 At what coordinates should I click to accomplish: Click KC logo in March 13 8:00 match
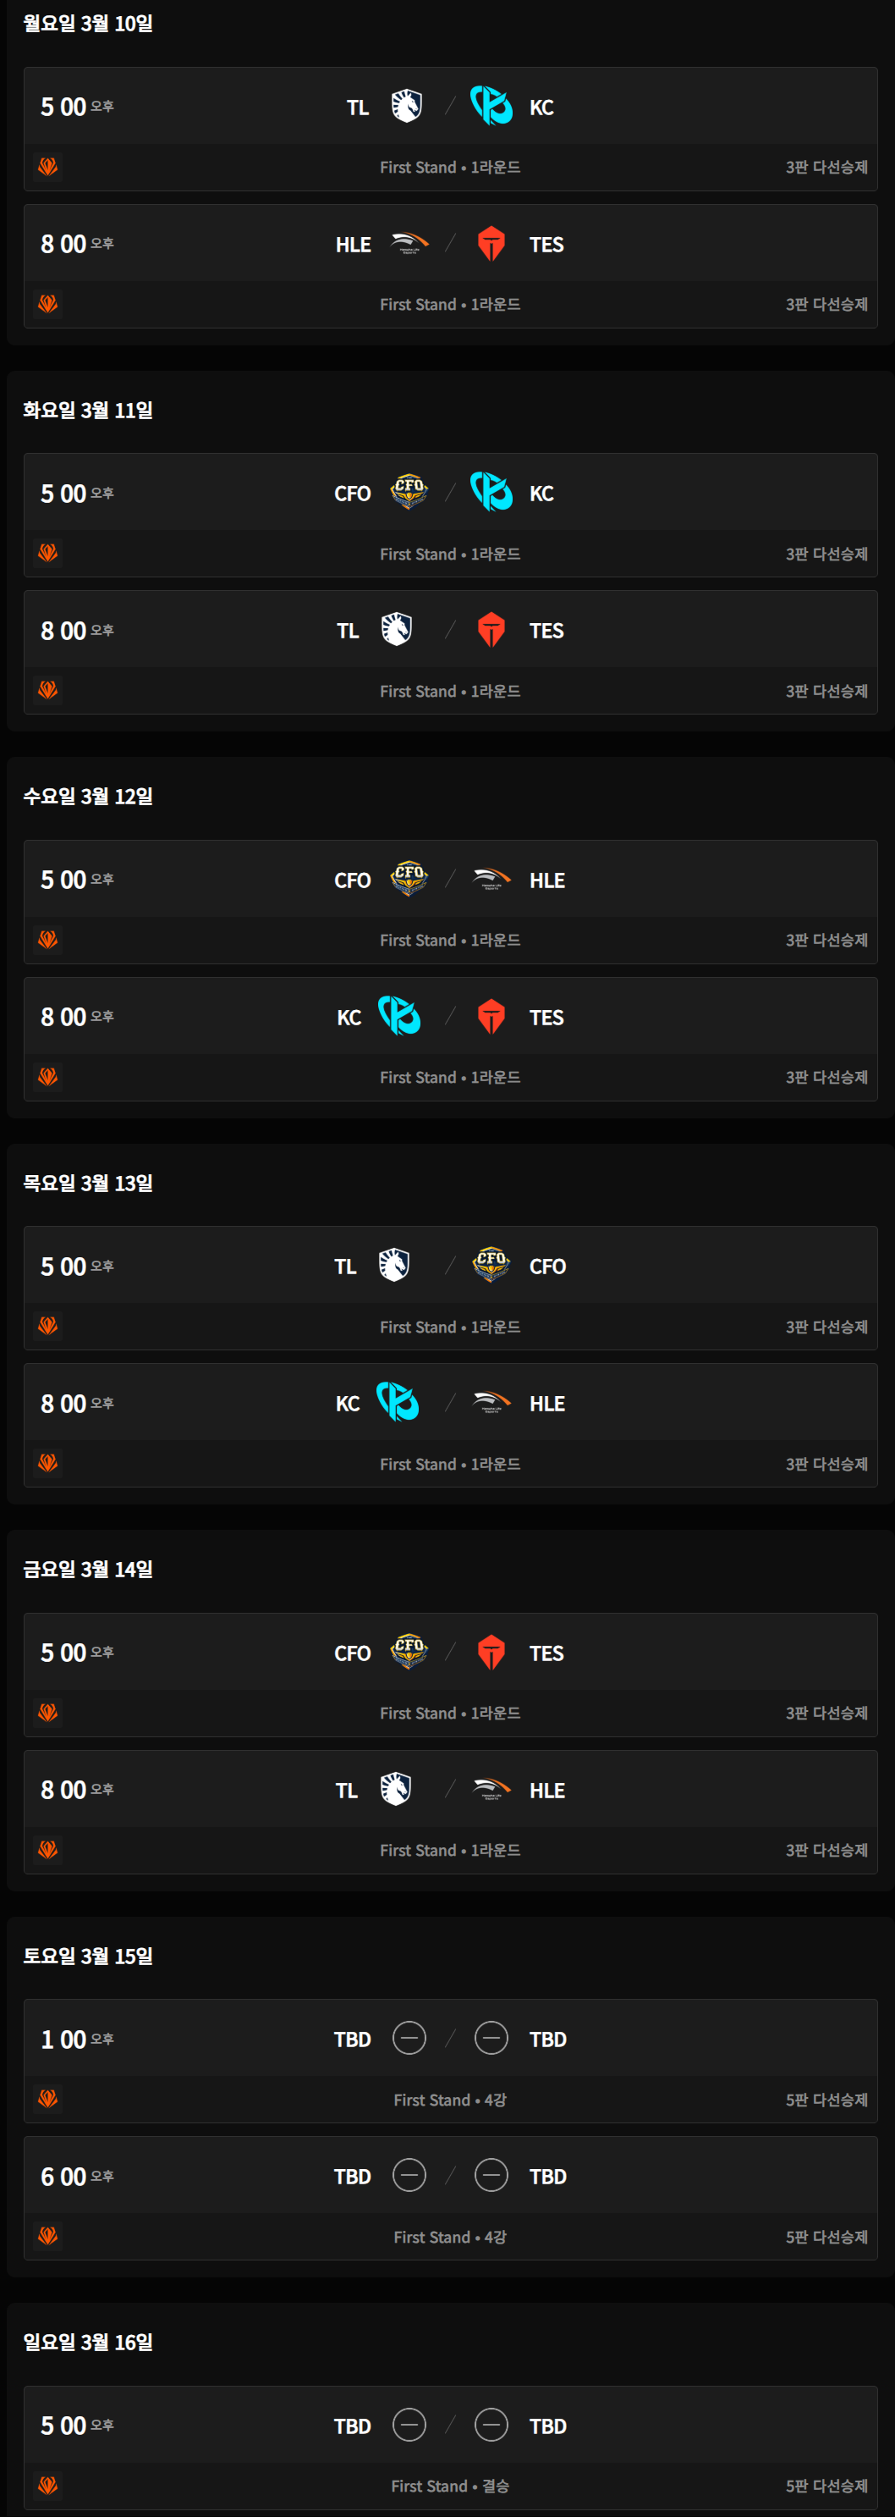pos(398,1402)
